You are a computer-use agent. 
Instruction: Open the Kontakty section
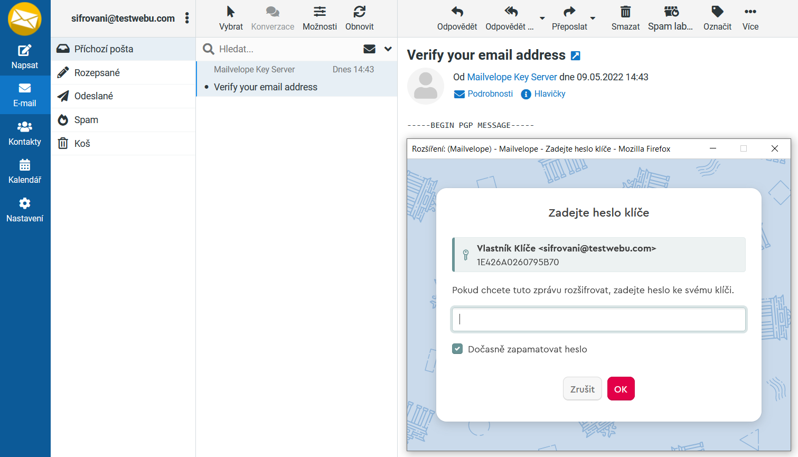coord(25,134)
